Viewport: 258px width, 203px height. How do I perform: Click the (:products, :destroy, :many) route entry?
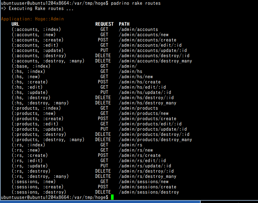click(x=48, y=140)
